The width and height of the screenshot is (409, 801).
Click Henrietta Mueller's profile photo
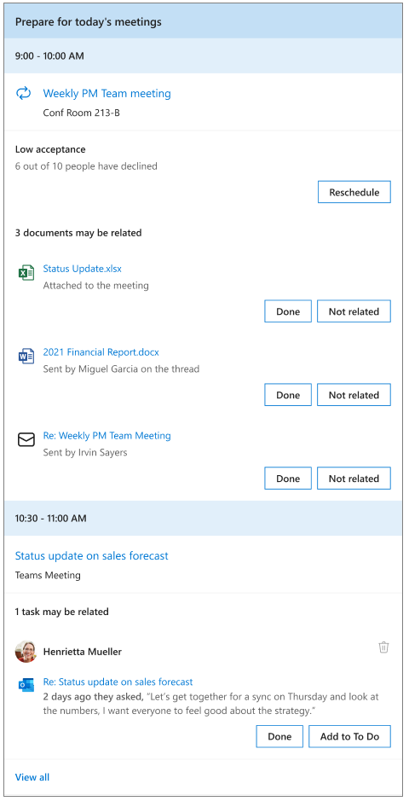point(26,652)
